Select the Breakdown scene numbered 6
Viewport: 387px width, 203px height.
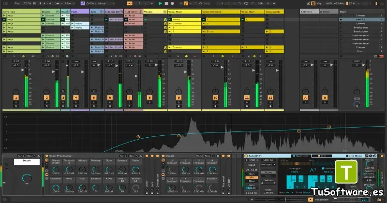point(360,28)
